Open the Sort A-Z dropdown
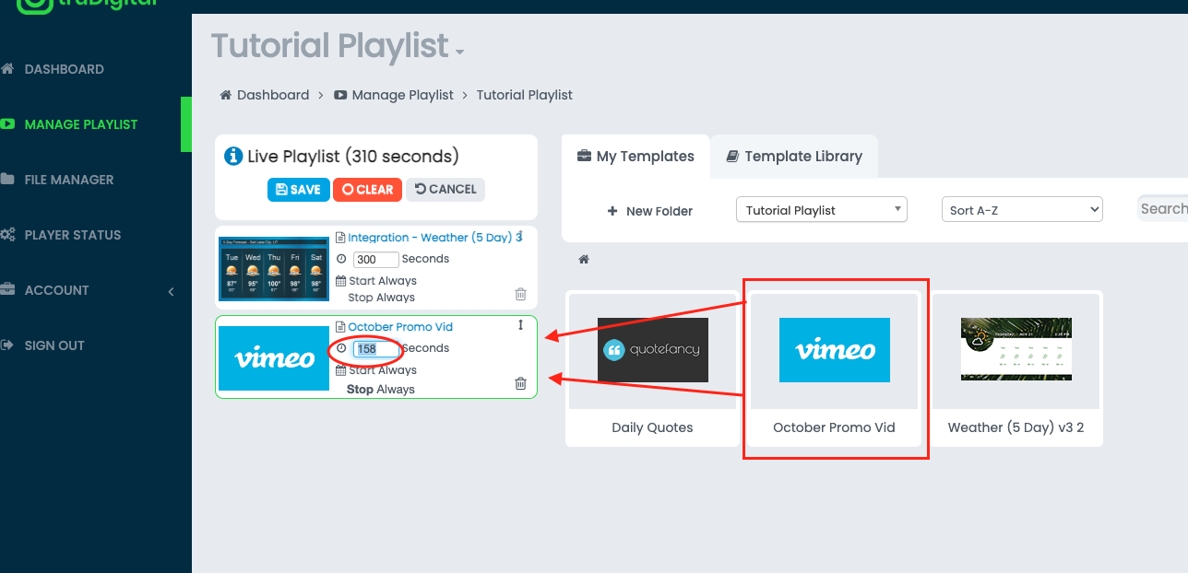 [x=1022, y=210]
